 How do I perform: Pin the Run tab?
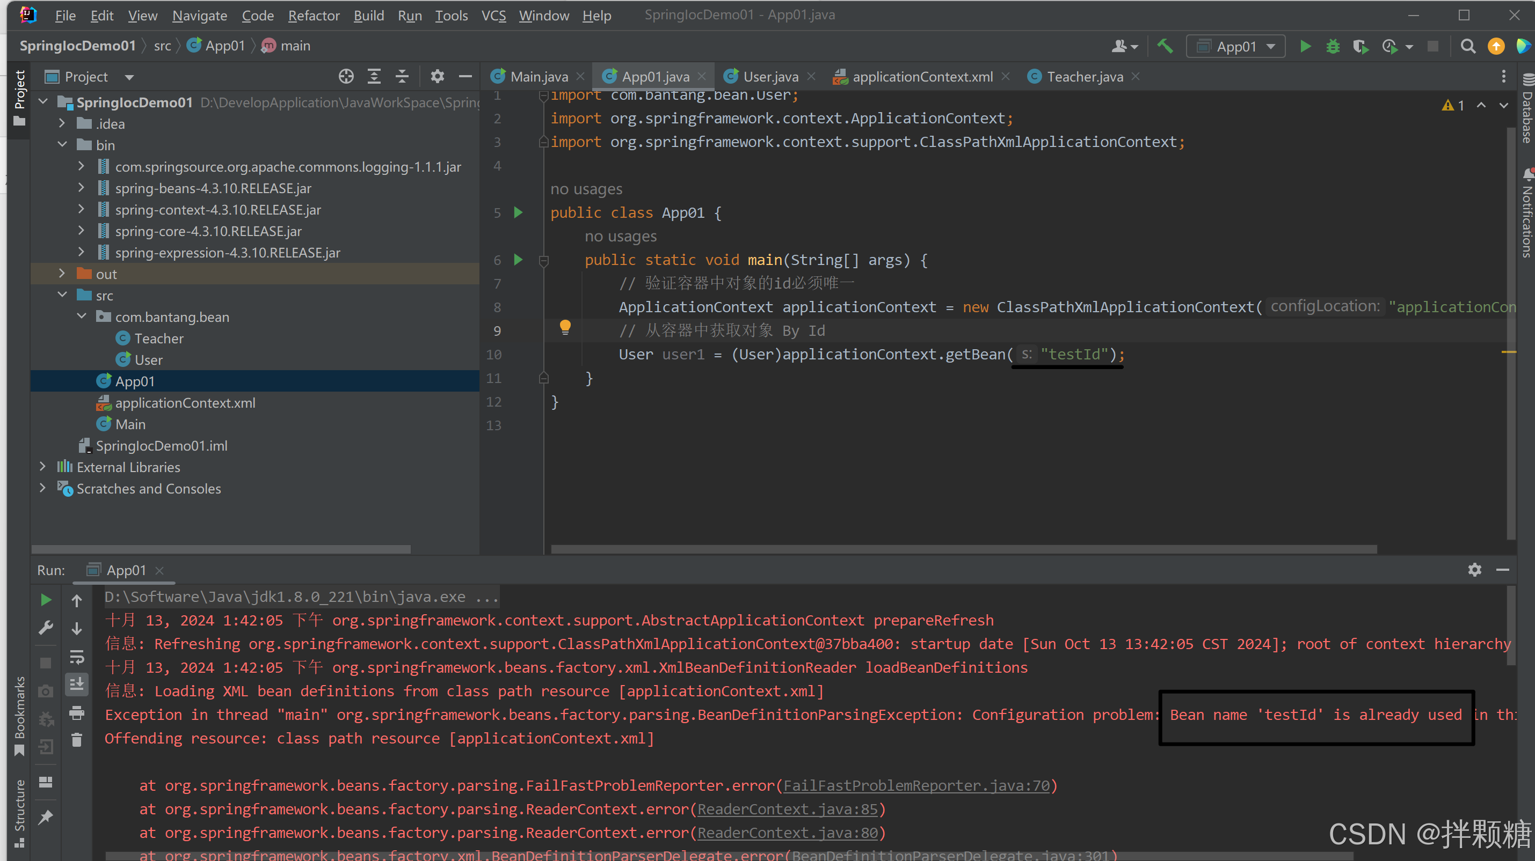[46, 818]
